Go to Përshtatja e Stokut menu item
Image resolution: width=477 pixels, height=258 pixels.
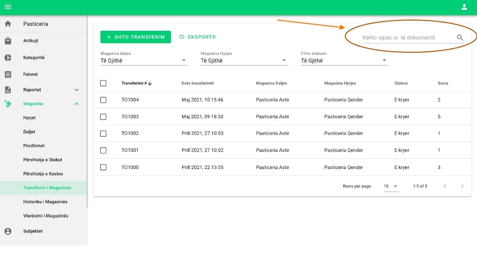point(43,160)
